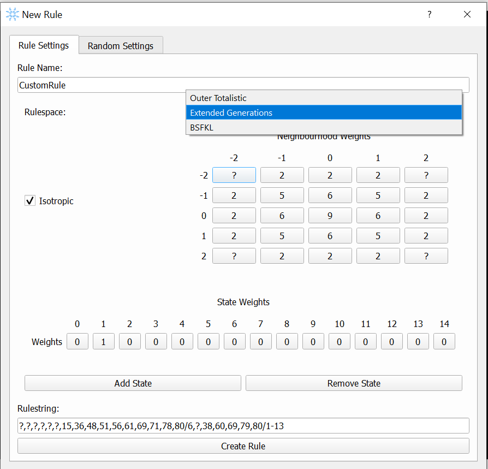The width and height of the screenshot is (488, 469).
Task: Click the New Rule app icon in title bar
Action: pyautogui.click(x=13, y=14)
